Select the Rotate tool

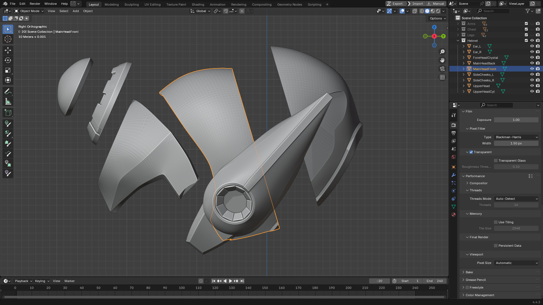tap(8, 60)
